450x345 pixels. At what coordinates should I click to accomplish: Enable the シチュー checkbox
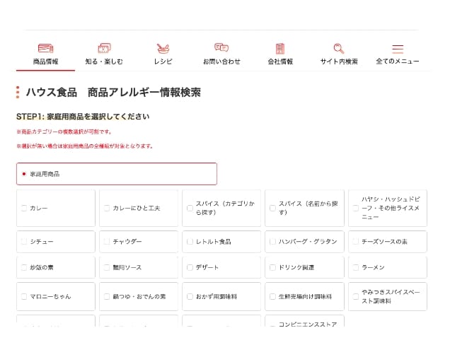click(x=24, y=242)
